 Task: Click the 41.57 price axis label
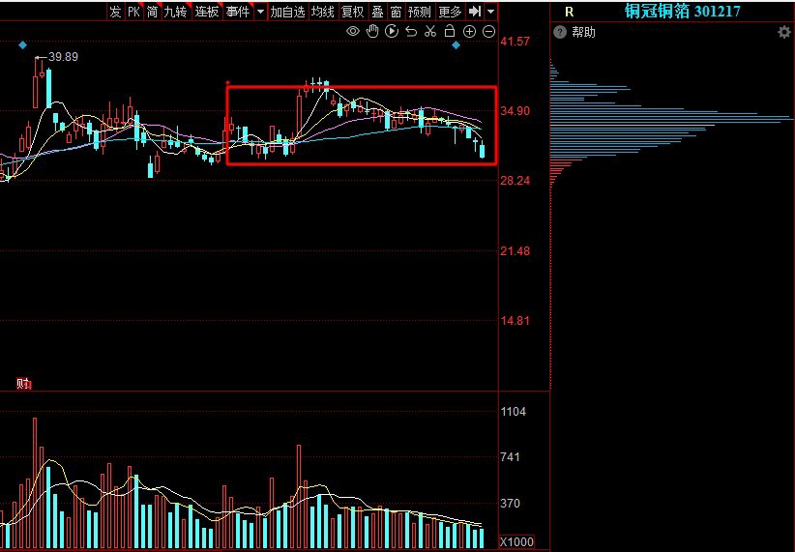coord(515,42)
